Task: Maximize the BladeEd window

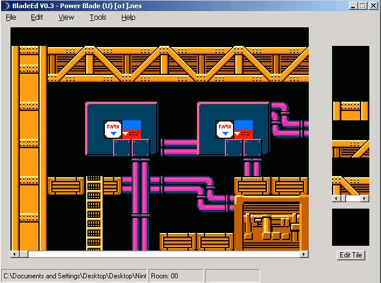Action: [x=363, y=5]
